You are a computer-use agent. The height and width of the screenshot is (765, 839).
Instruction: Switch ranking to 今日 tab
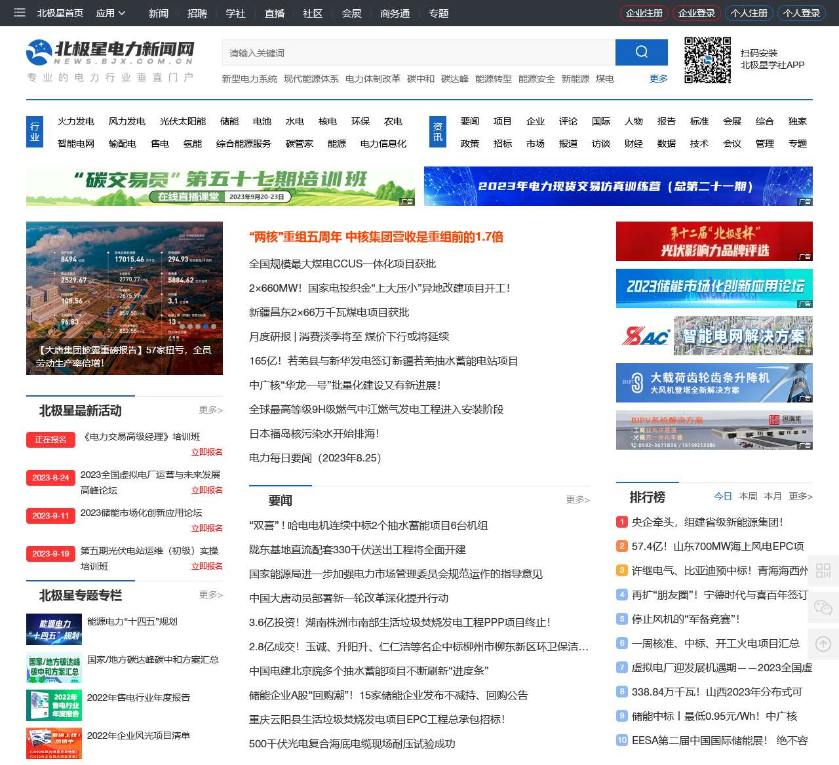click(x=723, y=496)
